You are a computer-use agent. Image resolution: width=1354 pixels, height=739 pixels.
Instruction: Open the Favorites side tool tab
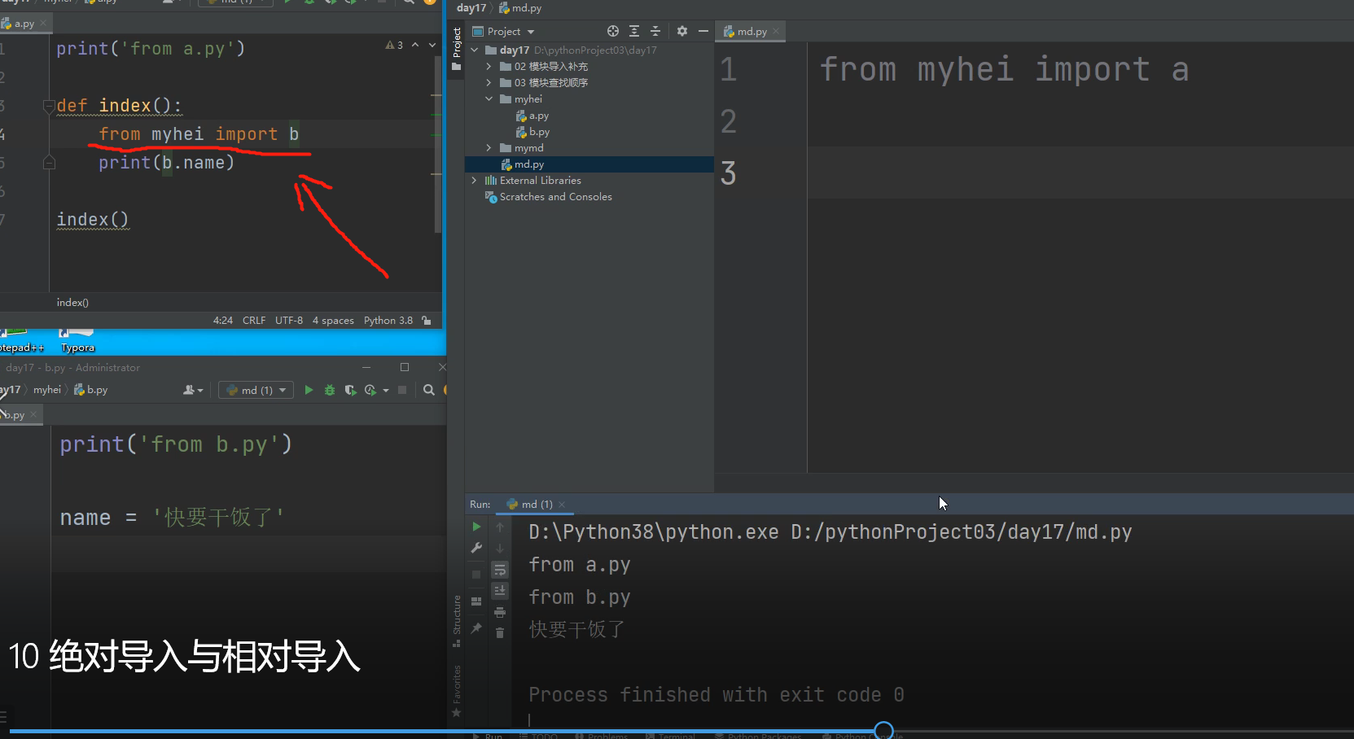pyautogui.click(x=457, y=691)
